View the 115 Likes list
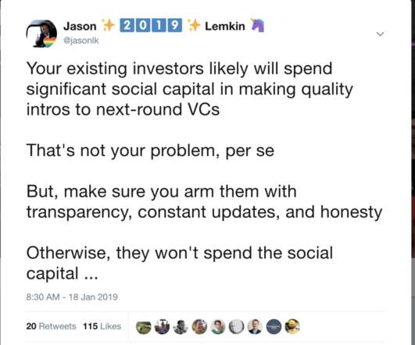 (102, 326)
